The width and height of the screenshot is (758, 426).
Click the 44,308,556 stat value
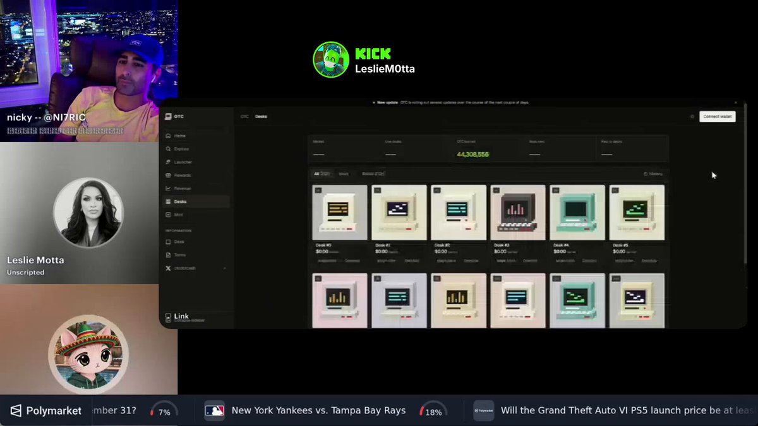(472, 154)
